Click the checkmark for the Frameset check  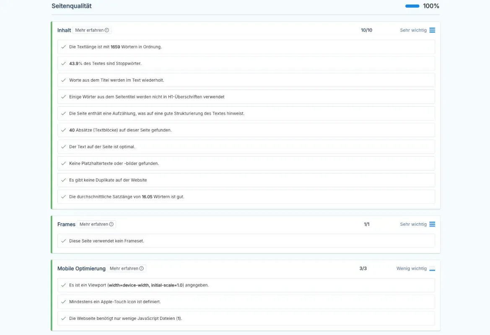pyautogui.click(x=63, y=241)
